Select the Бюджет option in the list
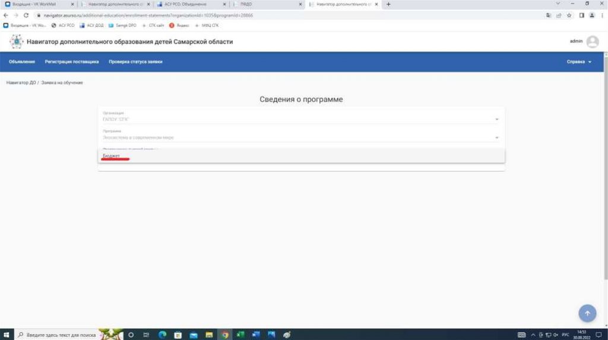This screenshot has width=608, height=340. pos(112,156)
